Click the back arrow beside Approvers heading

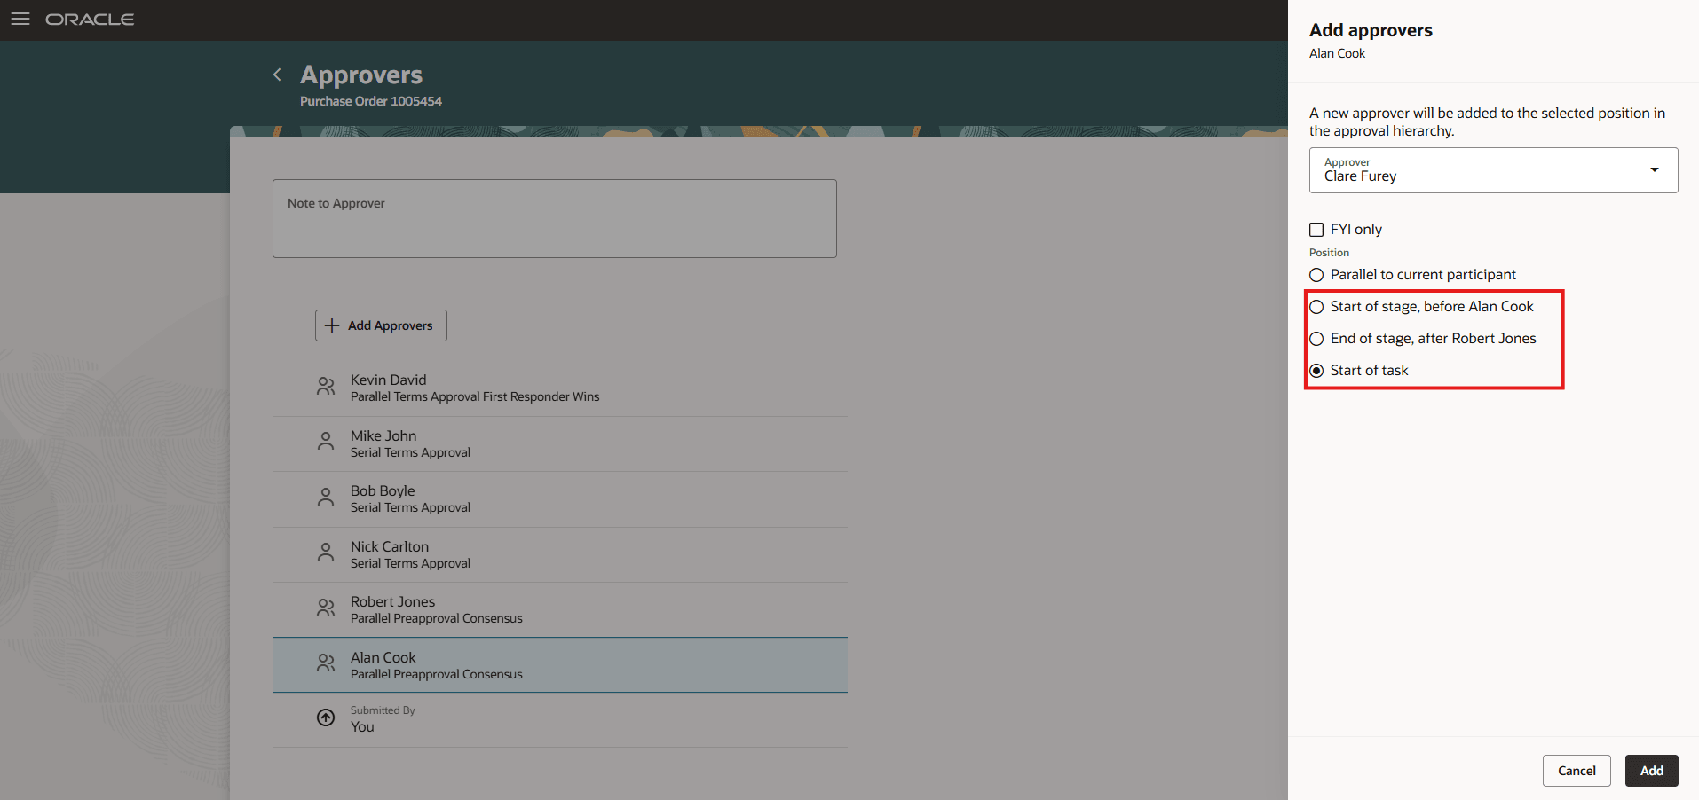pos(276,75)
